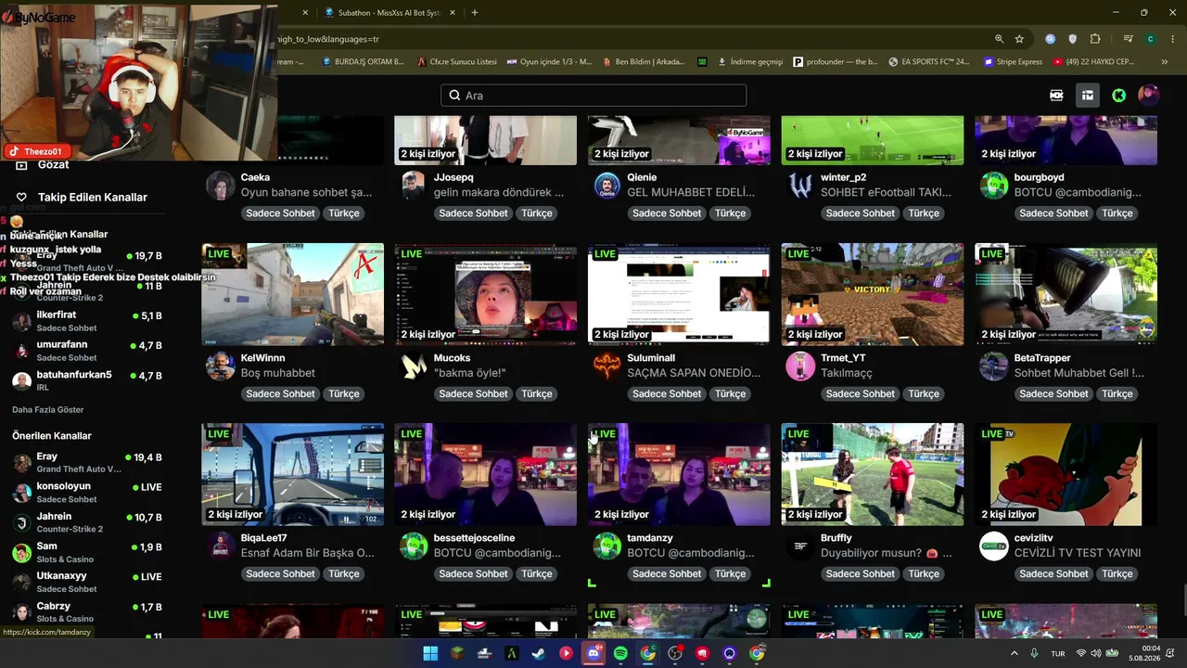This screenshot has height=668, width=1187.
Task: Open Bruffly's outdoor stream thumbnail
Action: [873, 474]
